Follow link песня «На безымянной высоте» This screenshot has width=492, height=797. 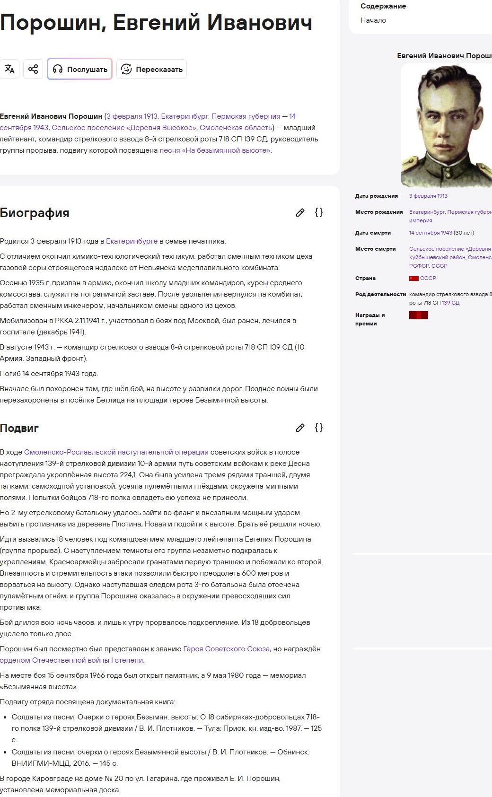click(215, 150)
